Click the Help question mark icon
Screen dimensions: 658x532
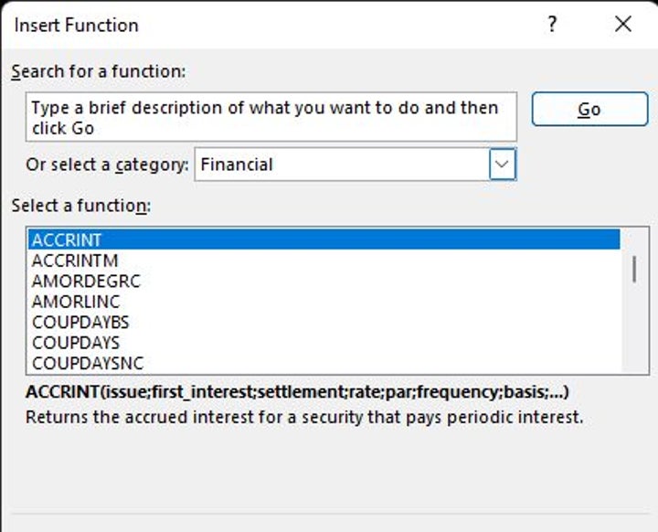coord(552,25)
